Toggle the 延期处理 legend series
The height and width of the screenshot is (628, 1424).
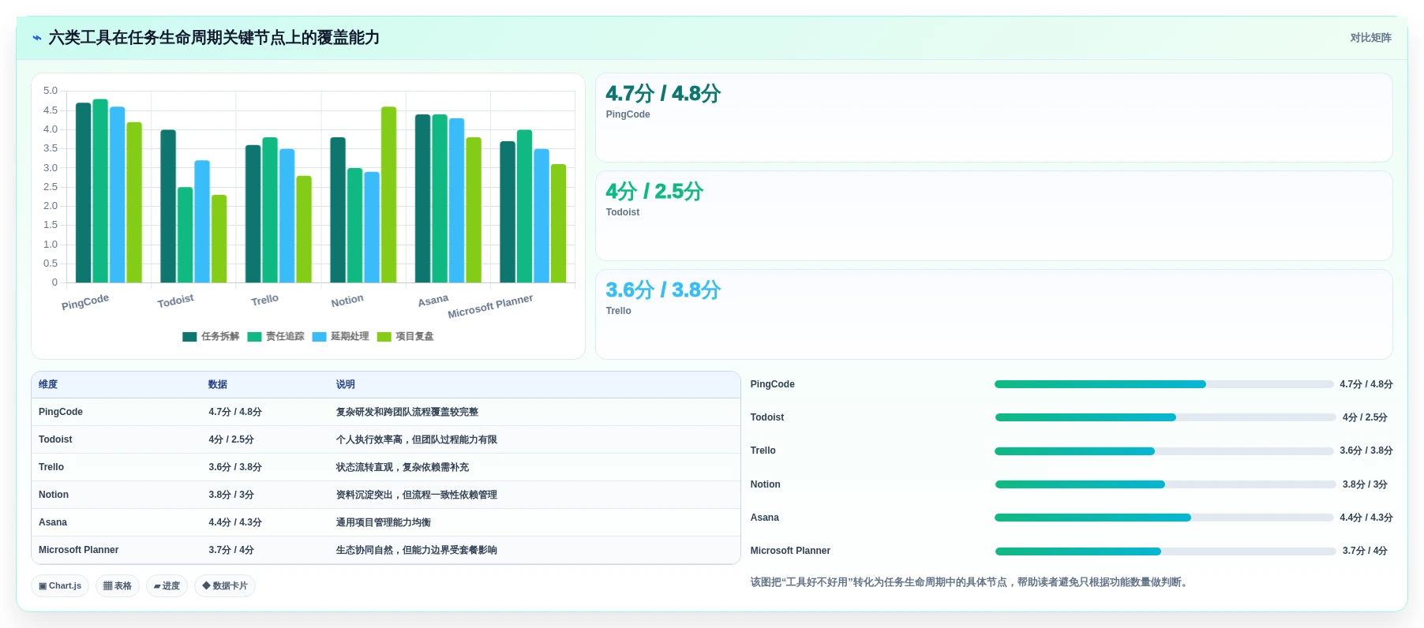pos(340,336)
